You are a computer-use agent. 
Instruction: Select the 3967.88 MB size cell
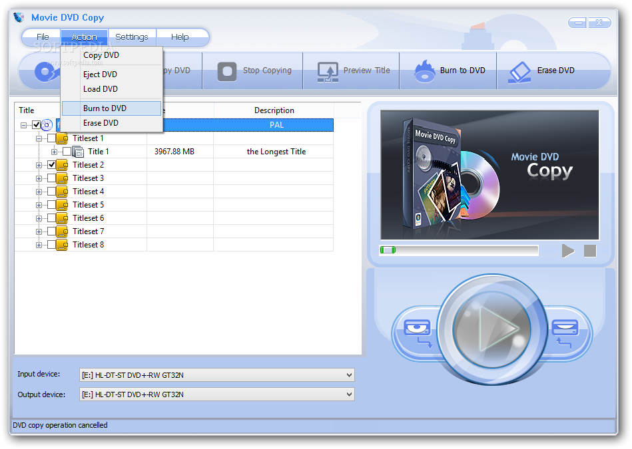pyautogui.click(x=180, y=152)
